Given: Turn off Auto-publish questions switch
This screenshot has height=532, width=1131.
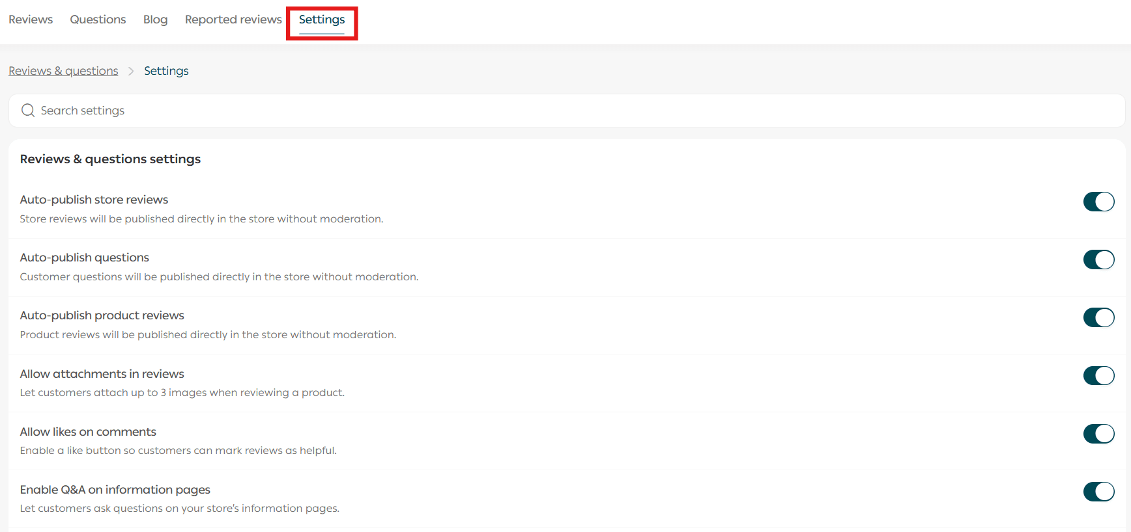Looking at the screenshot, I should 1098,259.
